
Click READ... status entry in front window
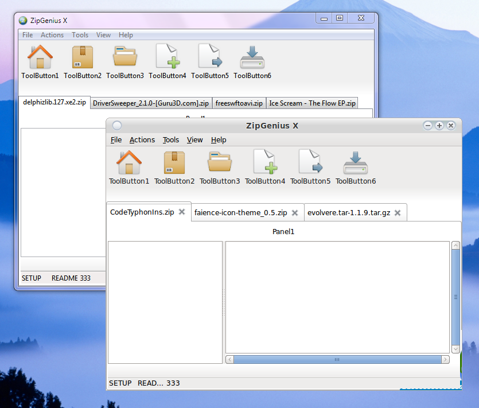click(150, 383)
